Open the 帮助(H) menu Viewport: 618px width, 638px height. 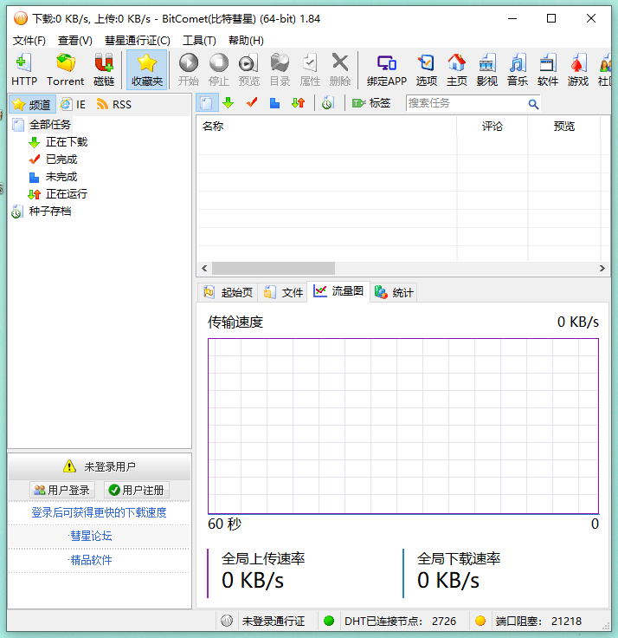[246, 40]
